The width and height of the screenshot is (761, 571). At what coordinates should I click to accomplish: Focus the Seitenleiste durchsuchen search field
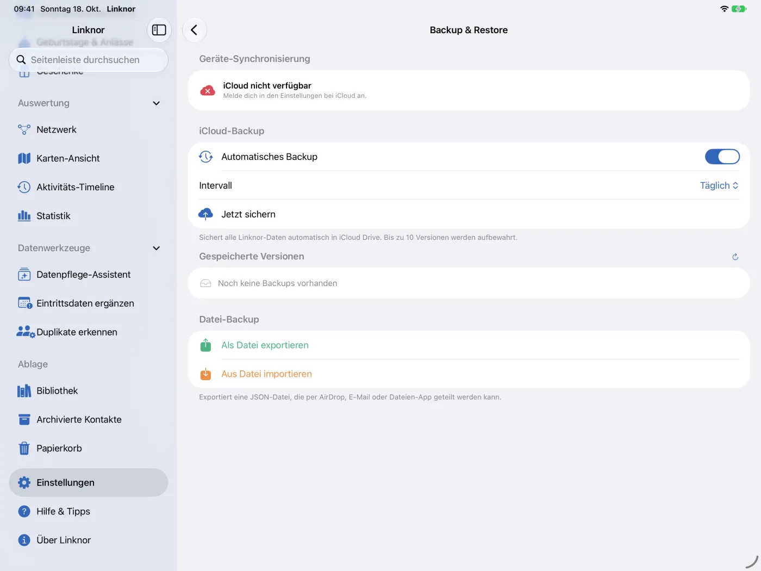click(89, 60)
